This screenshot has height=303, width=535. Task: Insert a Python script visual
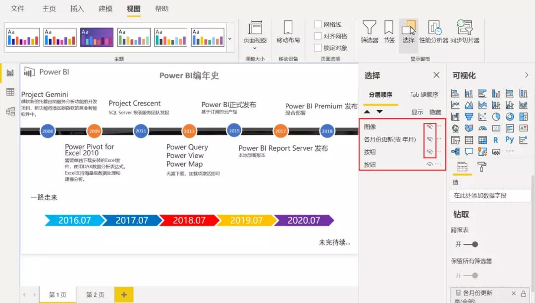coord(509,140)
